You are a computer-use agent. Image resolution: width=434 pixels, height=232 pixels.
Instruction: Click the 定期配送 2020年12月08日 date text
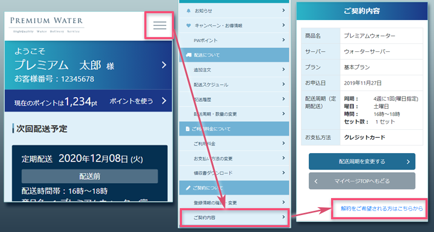coord(82,159)
